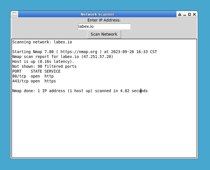Maximize the Network Scanner window
The width and height of the screenshot is (210, 170).
[x=189, y=14]
